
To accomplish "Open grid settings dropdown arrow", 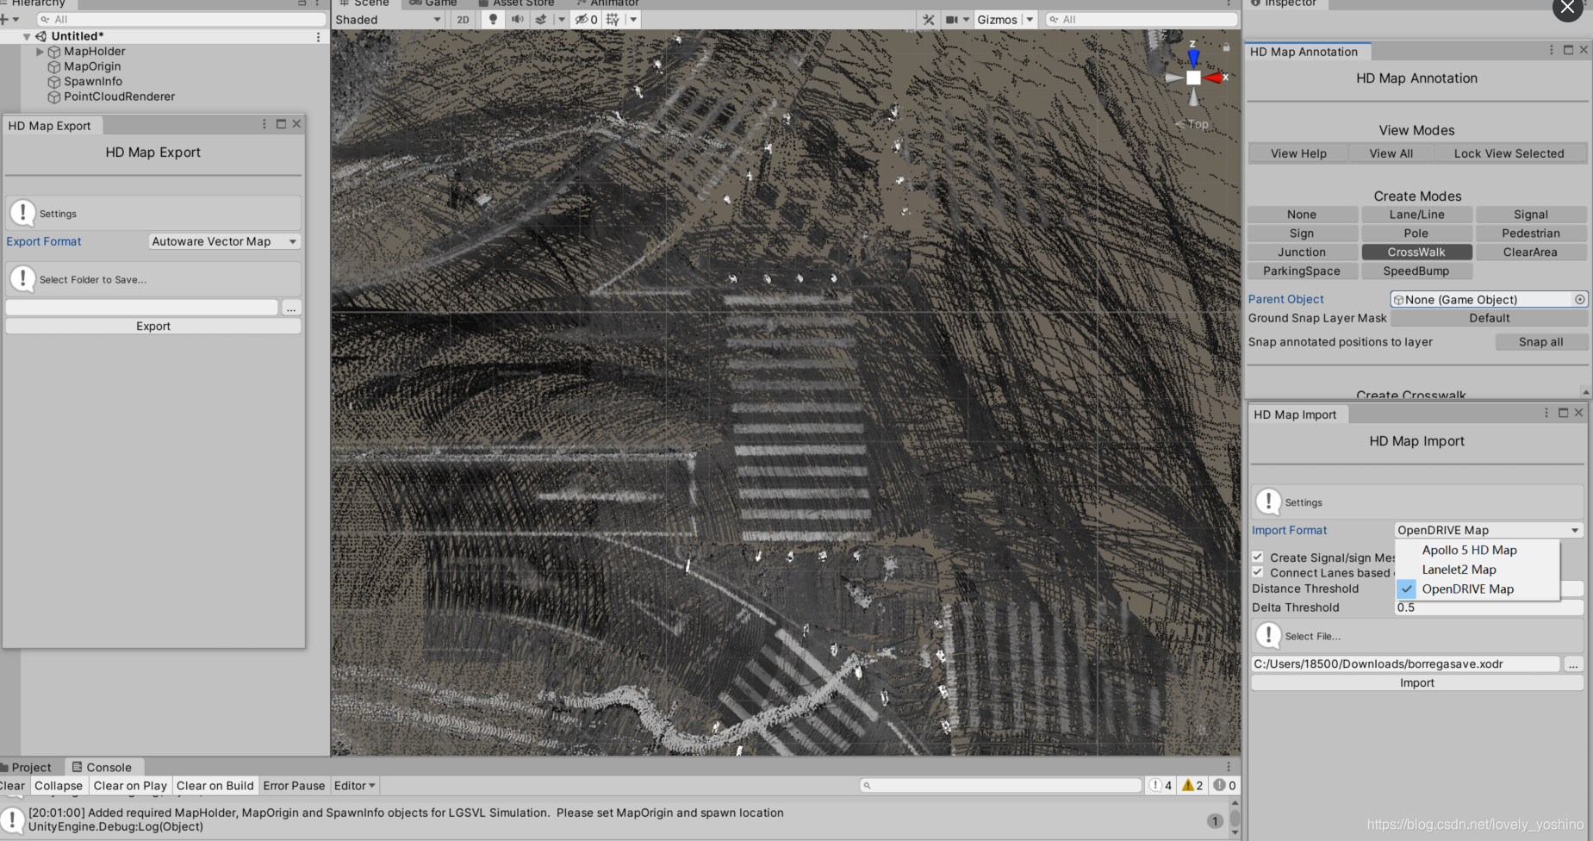I will [633, 20].
